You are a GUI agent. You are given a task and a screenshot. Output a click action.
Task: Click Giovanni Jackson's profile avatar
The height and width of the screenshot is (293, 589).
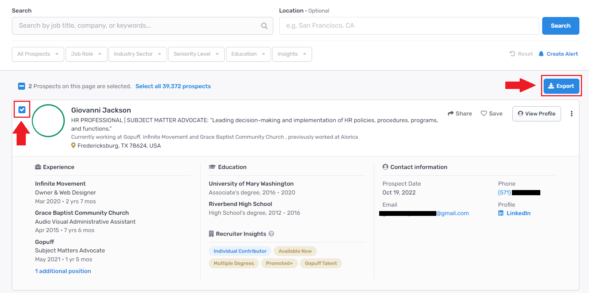pos(48,121)
